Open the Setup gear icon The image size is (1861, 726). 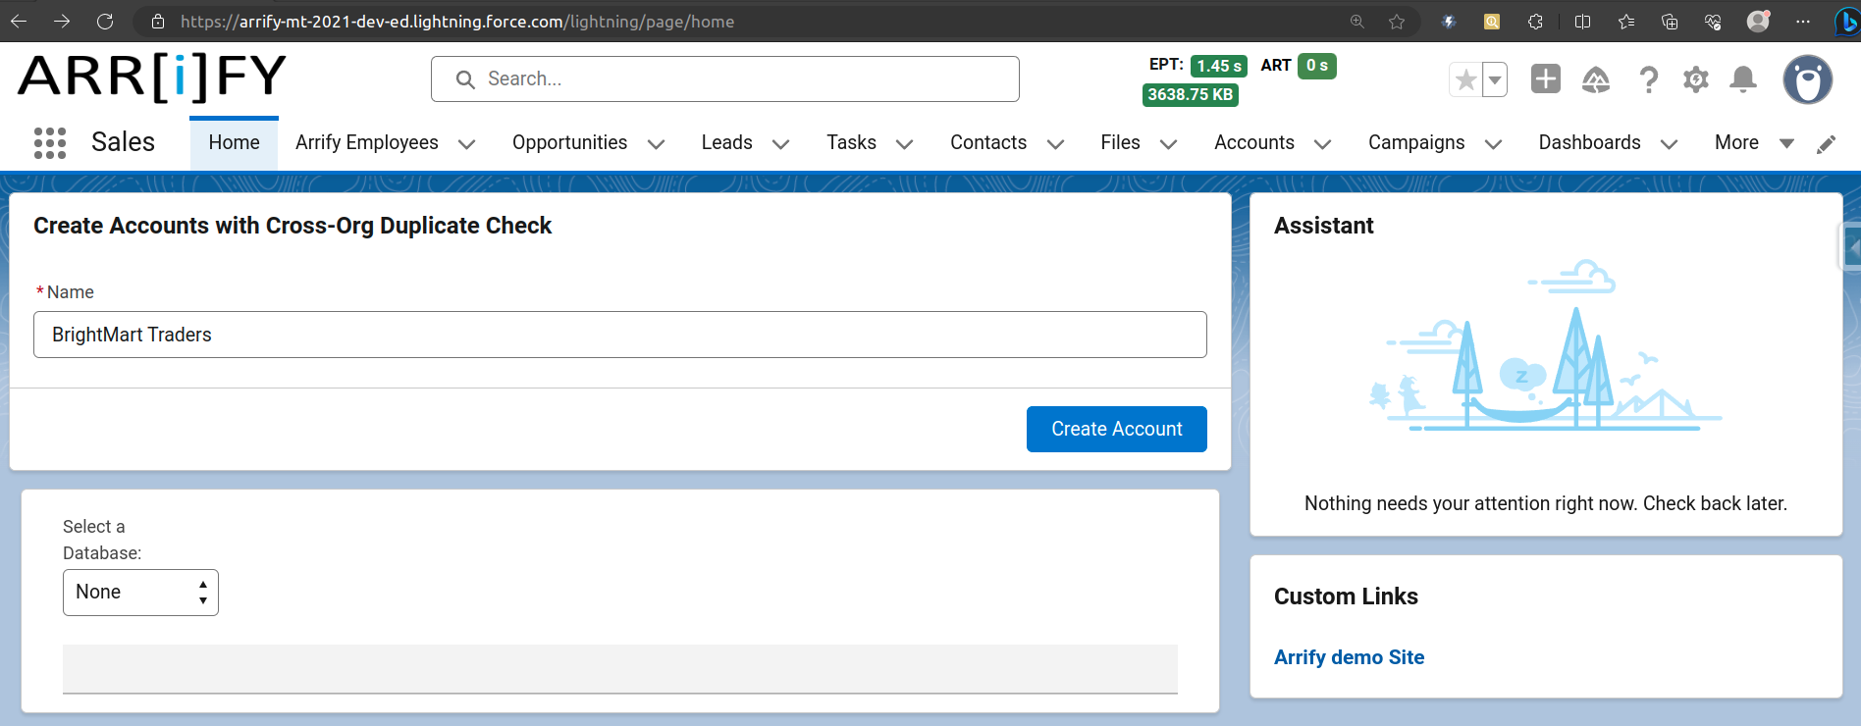click(x=1695, y=79)
